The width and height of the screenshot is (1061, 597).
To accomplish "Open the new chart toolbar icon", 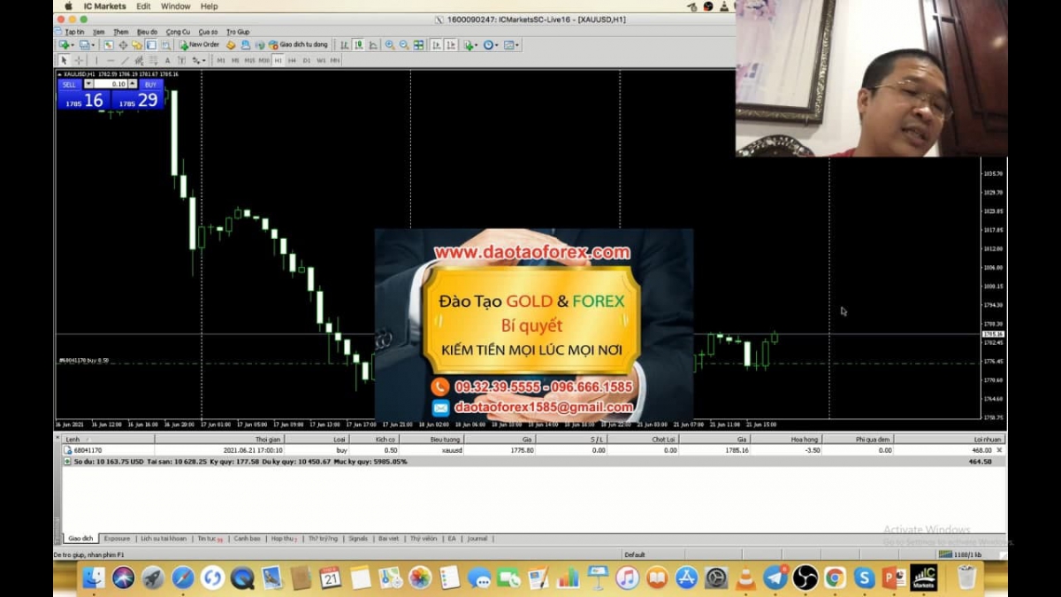I will [64, 44].
